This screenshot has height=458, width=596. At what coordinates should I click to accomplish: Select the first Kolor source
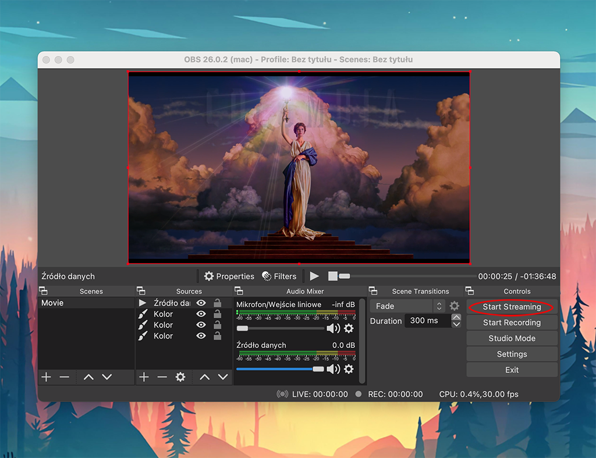(183, 314)
